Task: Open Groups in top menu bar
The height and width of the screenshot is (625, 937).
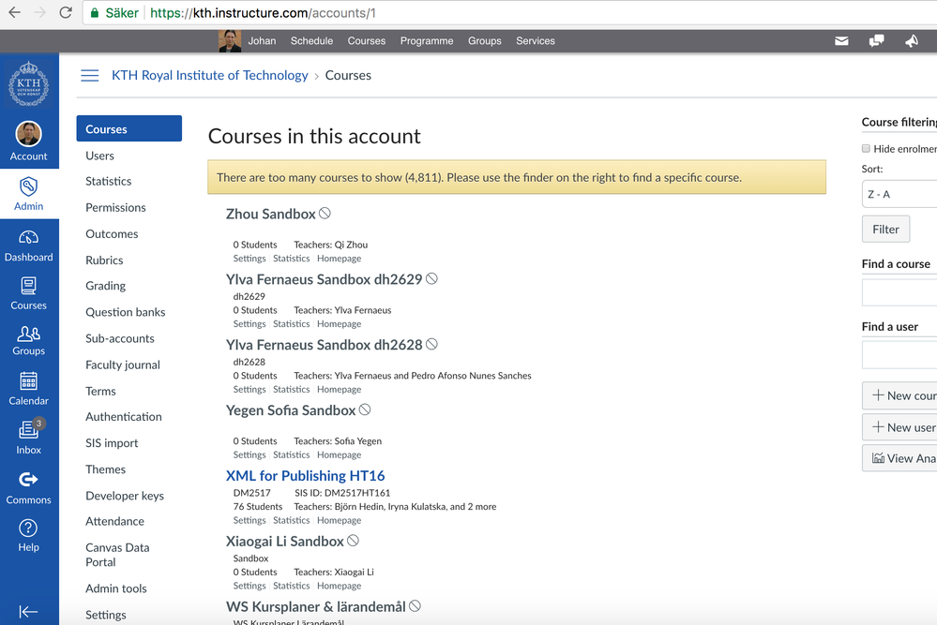Action: pyautogui.click(x=485, y=41)
